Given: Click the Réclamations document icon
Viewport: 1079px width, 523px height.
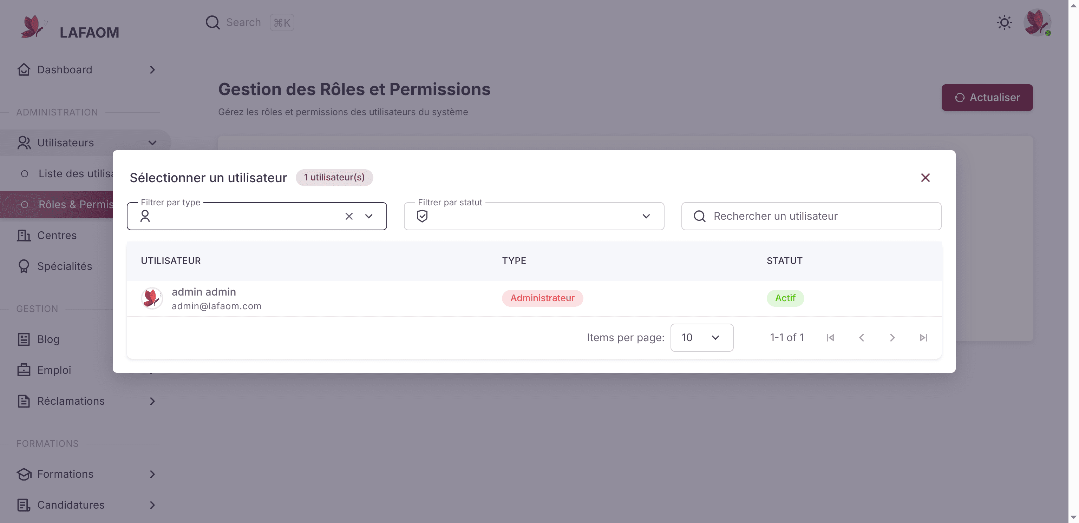Looking at the screenshot, I should tap(24, 401).
